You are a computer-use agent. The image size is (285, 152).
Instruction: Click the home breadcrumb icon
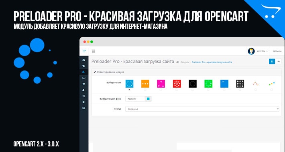pyautogui.click(x=177, y=62)
